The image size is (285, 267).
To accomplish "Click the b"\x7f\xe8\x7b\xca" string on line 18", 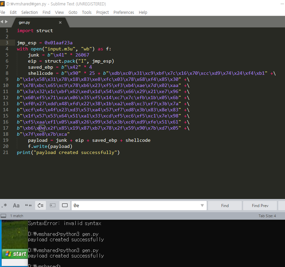I will (x=43, y=134).
